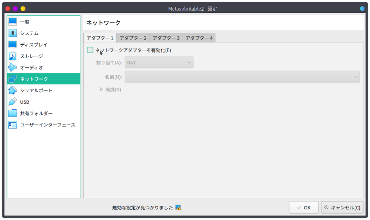
Task: Switch to the Adapter 3 (アダプター 3) tab
Action: pos(166,38)
